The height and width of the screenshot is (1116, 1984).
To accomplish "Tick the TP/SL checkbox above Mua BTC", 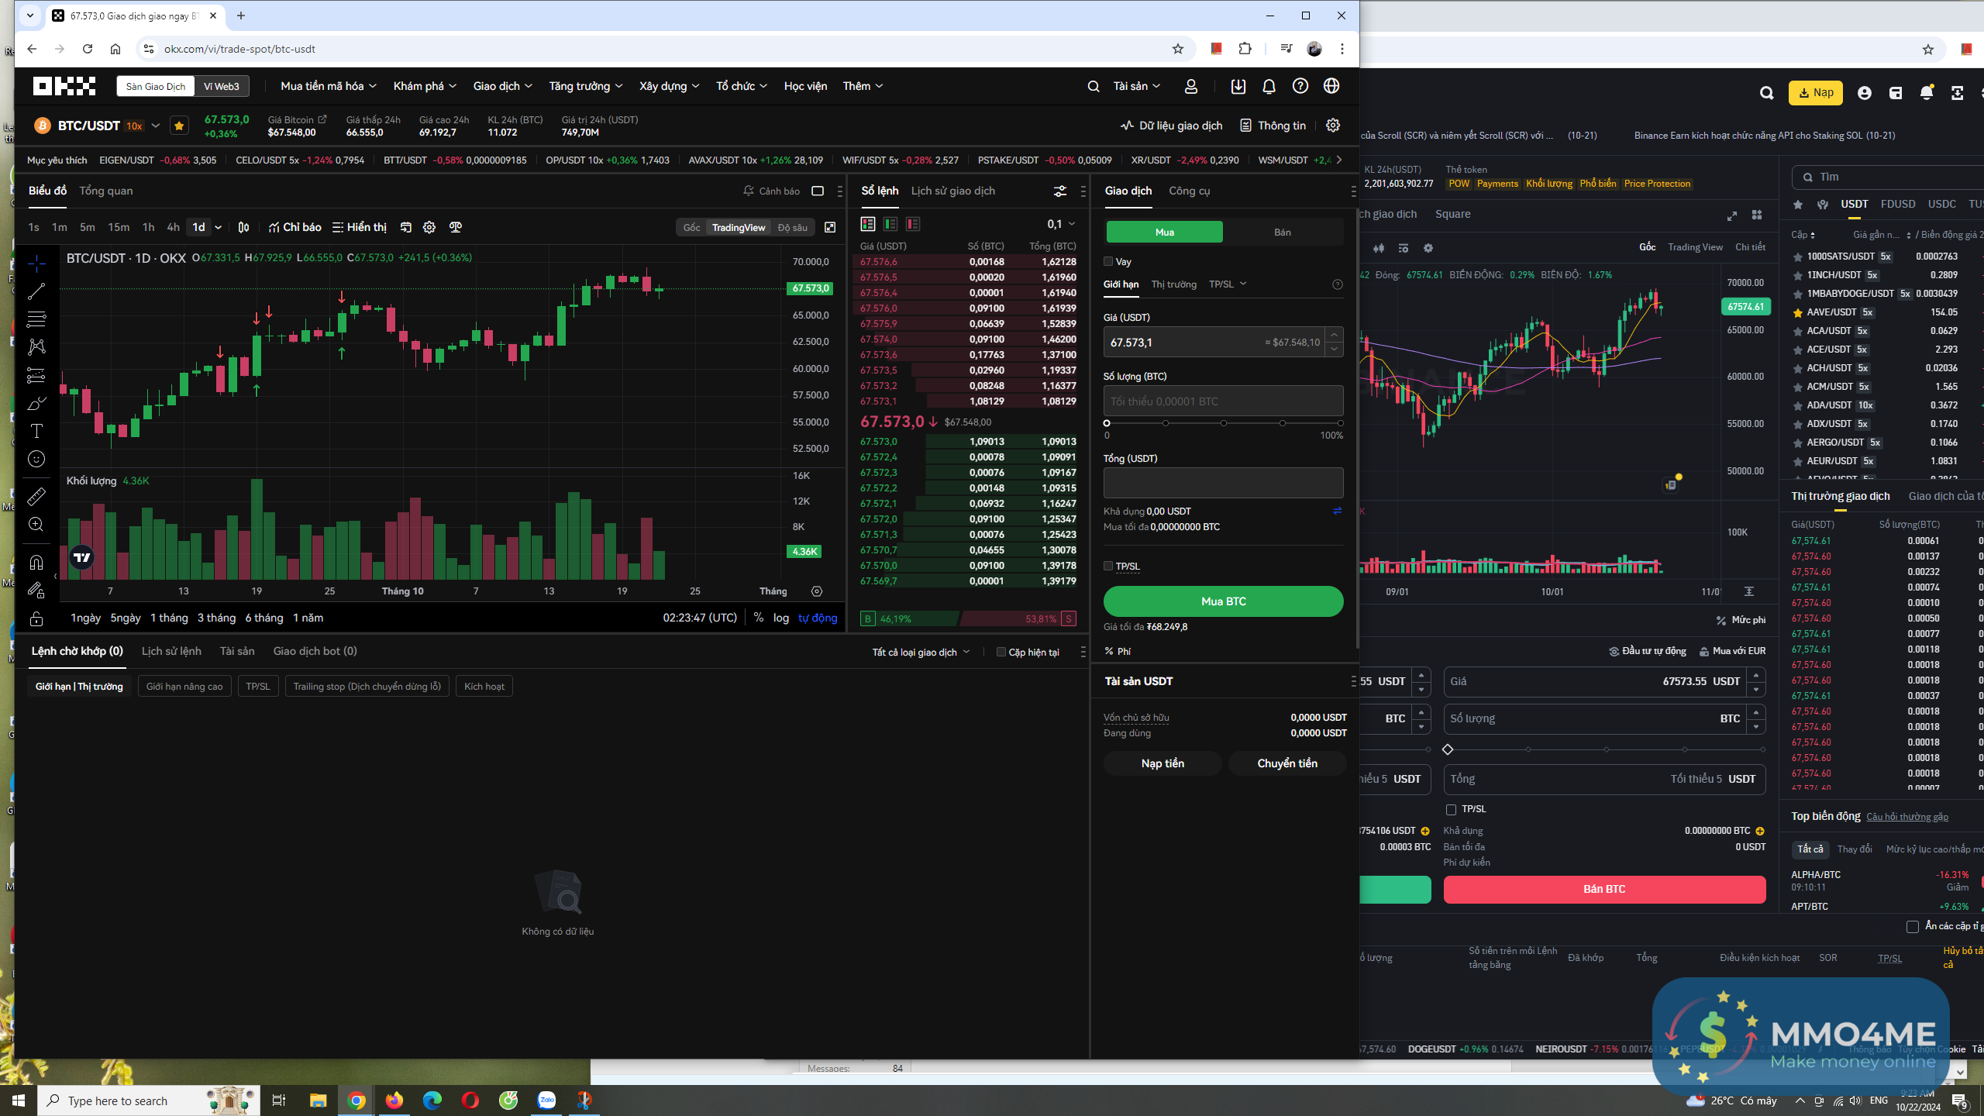I will pyautogui.click(x=1108, y=566).
